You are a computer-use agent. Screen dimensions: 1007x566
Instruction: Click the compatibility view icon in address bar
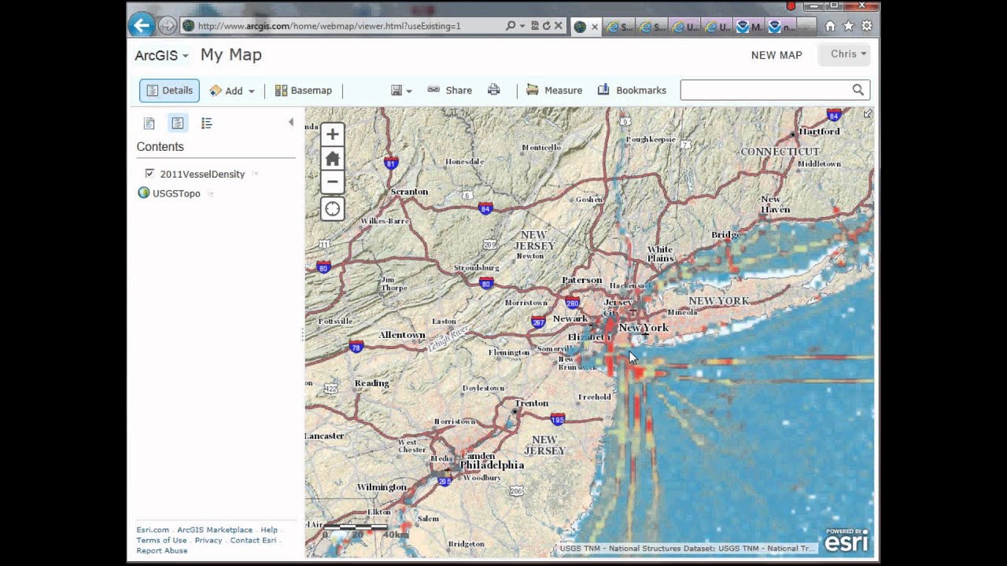pos(535,26)
